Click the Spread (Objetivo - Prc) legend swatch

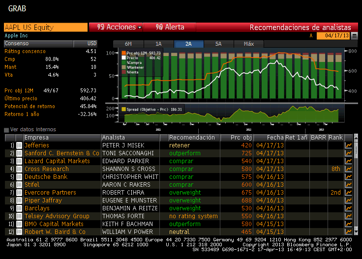123,109
